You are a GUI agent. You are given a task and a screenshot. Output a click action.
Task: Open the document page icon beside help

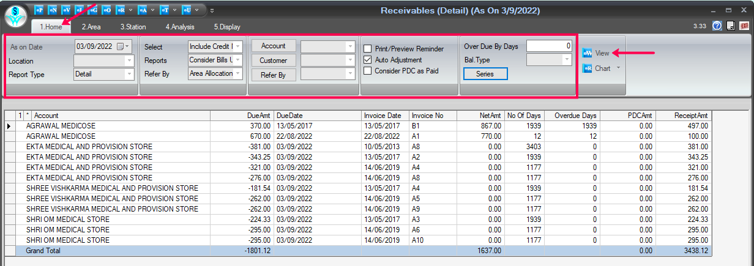pos(731,26)
